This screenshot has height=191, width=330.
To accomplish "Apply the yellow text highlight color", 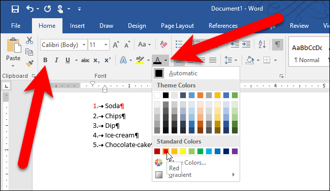I will coord(140,60).
